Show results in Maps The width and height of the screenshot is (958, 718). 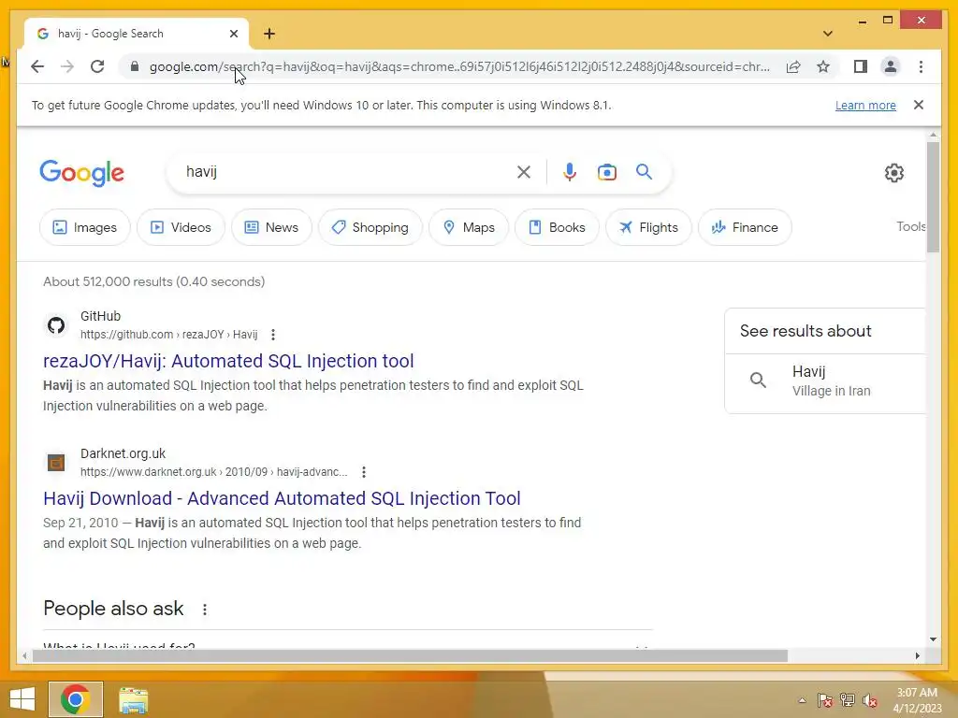pyautogui.click(x=469, y=227)
